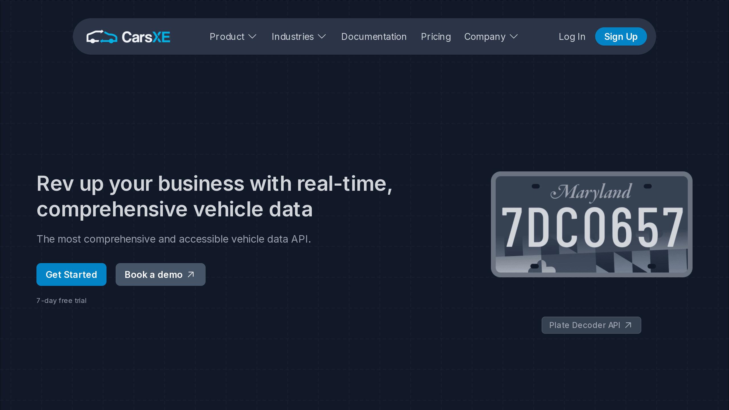Open the Company menu label
729x410 pixels.
point(485,37)
